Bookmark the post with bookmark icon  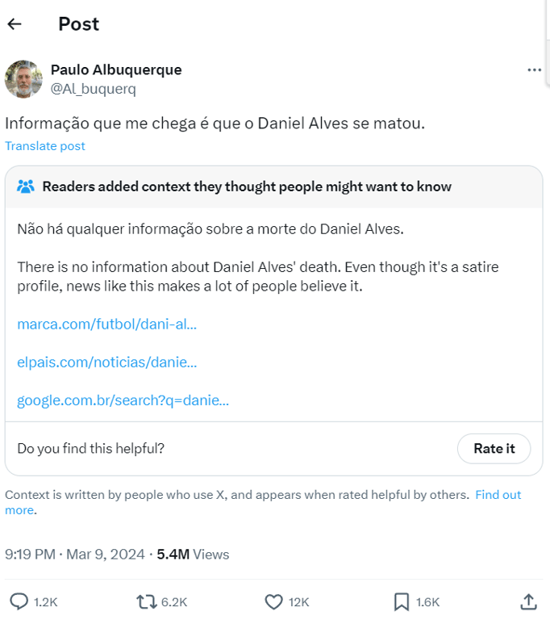[x=401, y=601]
